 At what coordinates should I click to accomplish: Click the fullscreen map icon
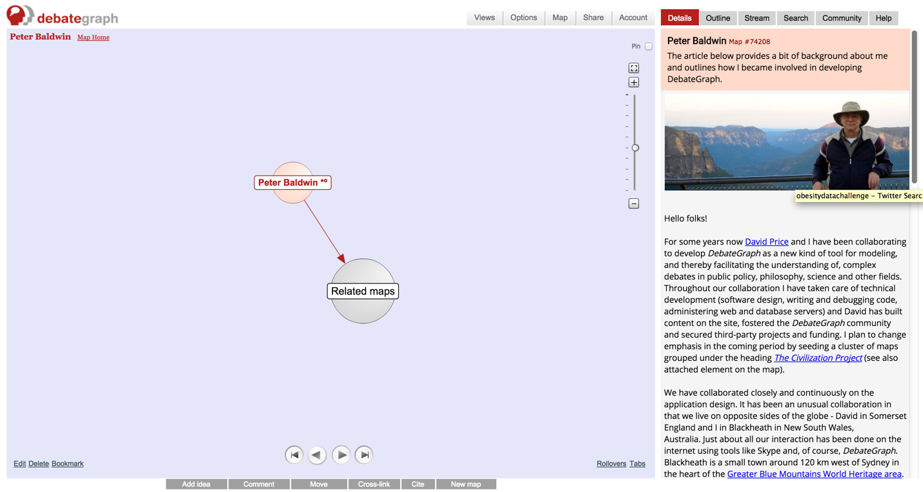click(x=634, y=68)
